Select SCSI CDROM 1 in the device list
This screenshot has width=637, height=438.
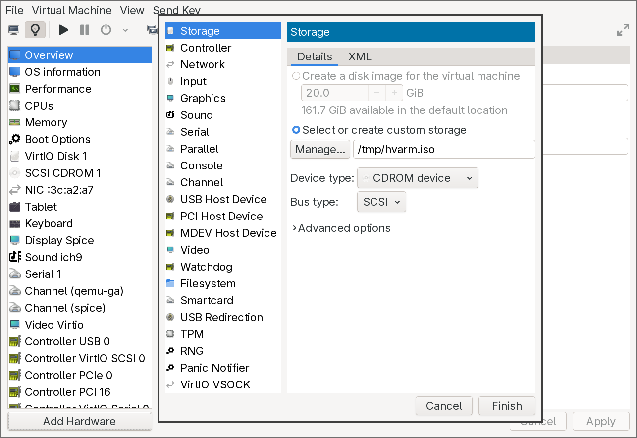click(62, 173)
